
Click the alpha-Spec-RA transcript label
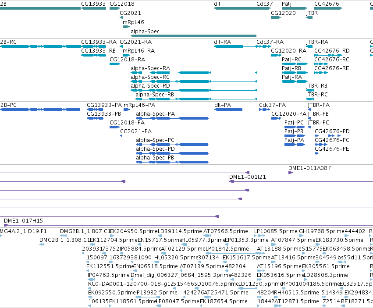coord(150,68)
